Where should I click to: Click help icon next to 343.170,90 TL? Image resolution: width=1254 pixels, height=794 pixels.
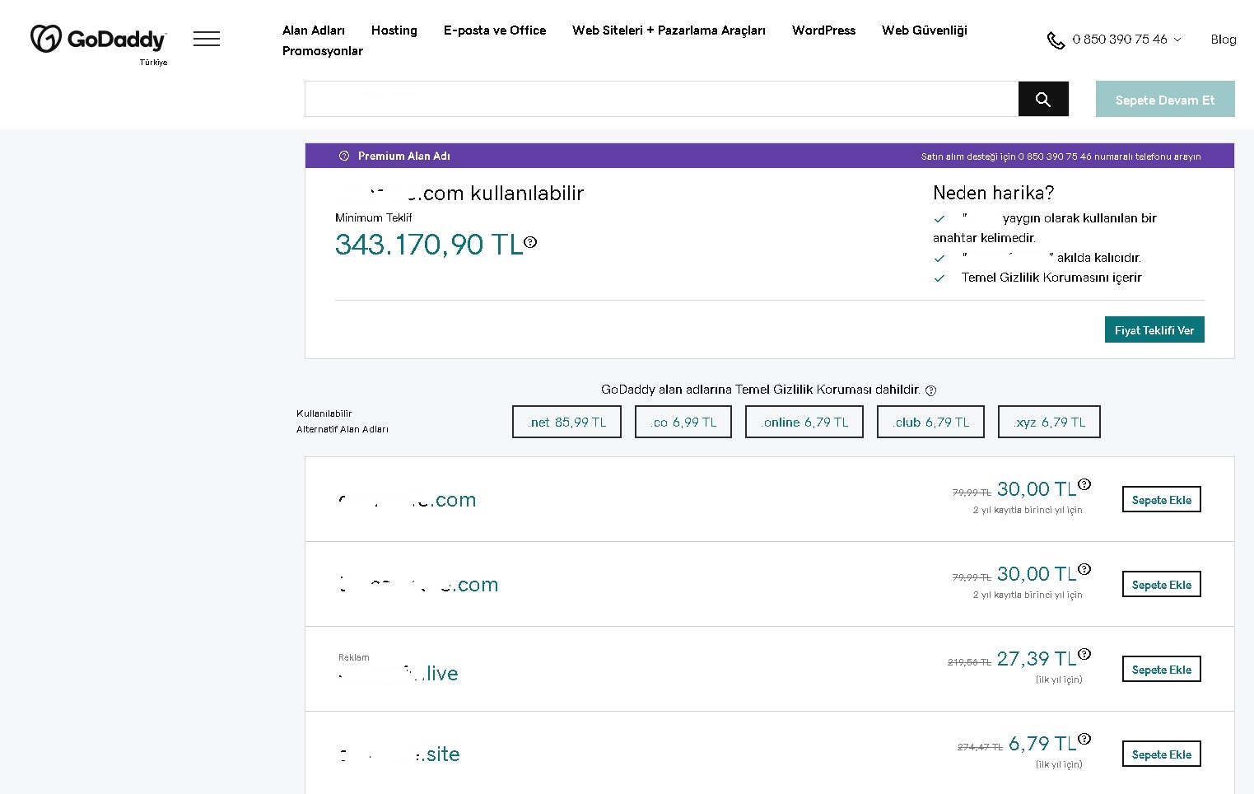tap(530, 242)
